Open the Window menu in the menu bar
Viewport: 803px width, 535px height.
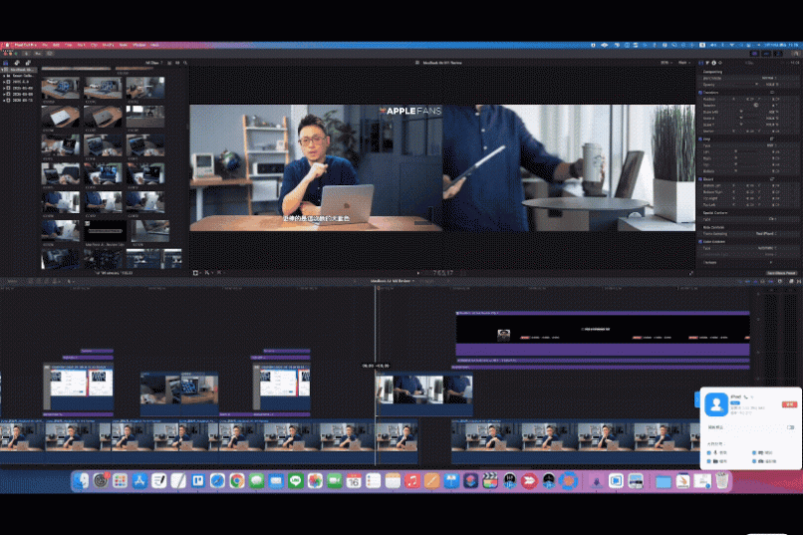[x=138, y=45]
